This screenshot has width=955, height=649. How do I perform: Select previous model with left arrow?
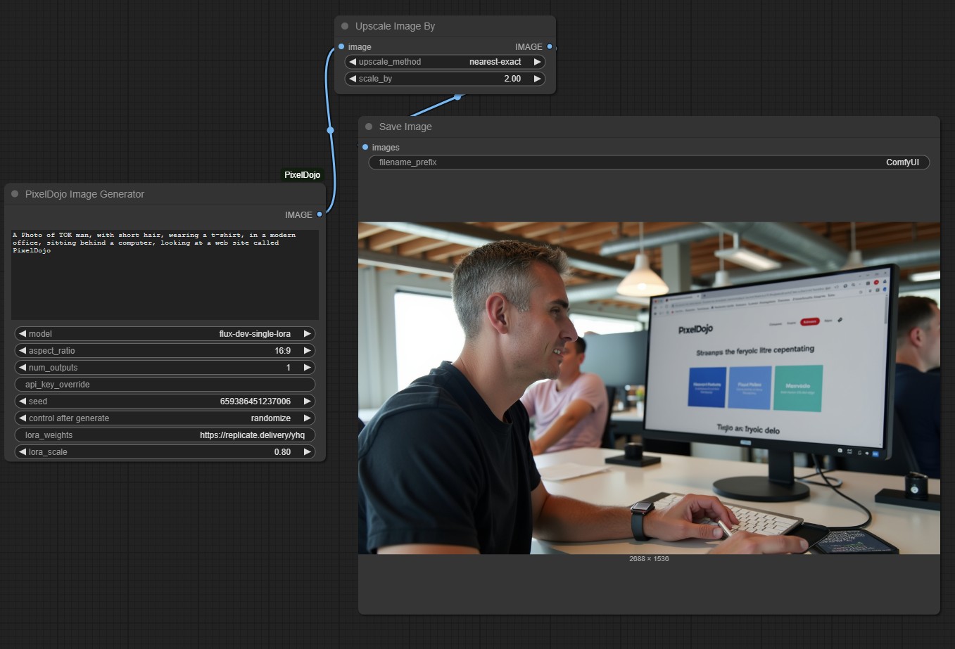23,334
